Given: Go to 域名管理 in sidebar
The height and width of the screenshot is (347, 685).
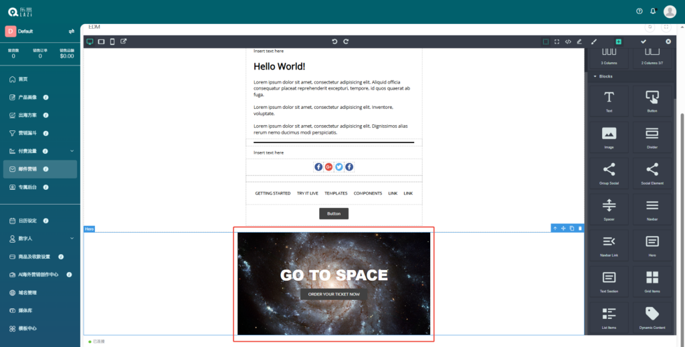Looking at the screenshot, I should (x=27, y=292).
